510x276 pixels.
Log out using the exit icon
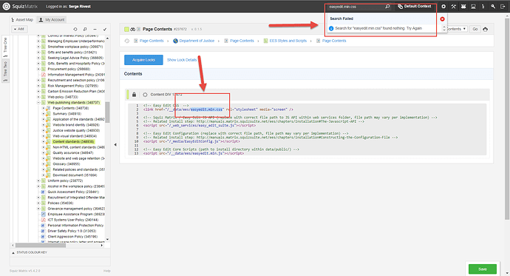tap(503, 7)
